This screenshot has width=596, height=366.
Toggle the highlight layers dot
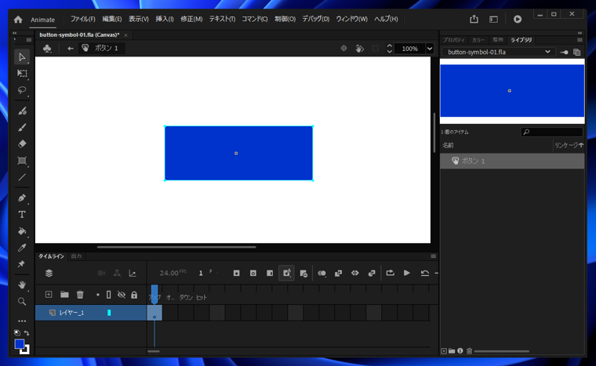(98, 295)
